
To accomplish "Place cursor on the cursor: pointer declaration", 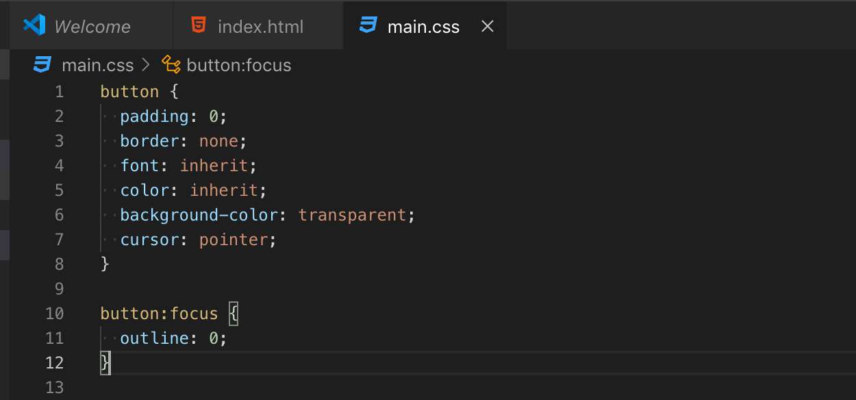I will click(199, 240).
